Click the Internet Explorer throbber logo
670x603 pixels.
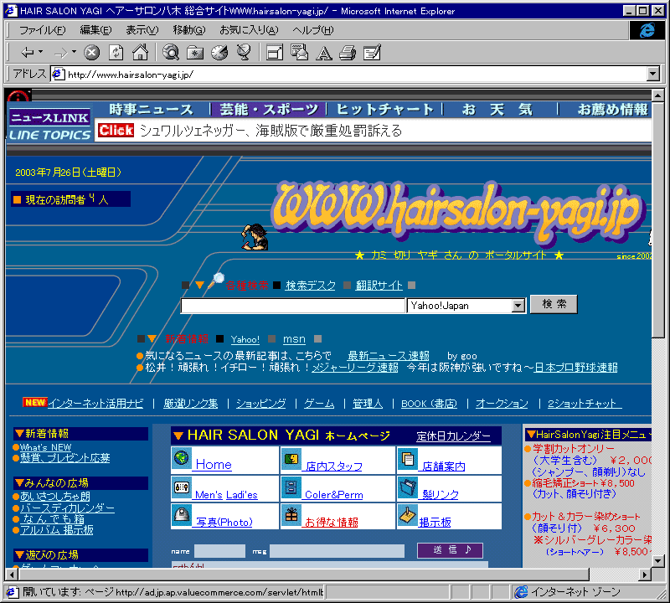(x=647, y=30)
